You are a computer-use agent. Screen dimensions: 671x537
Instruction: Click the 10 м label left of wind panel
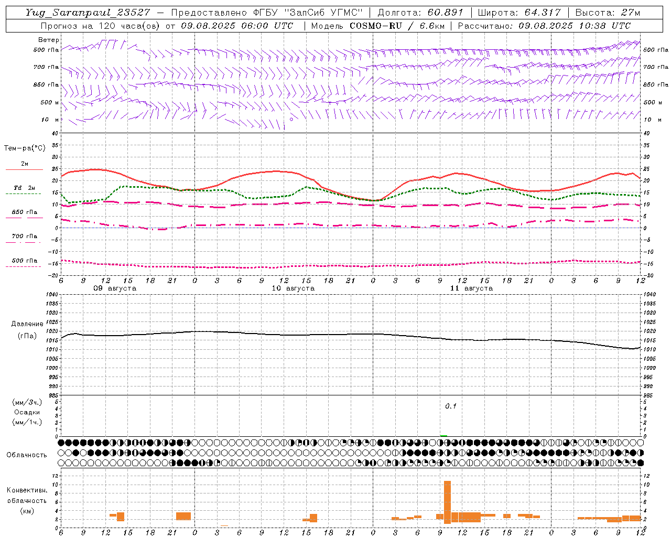[x=50, y=120]
